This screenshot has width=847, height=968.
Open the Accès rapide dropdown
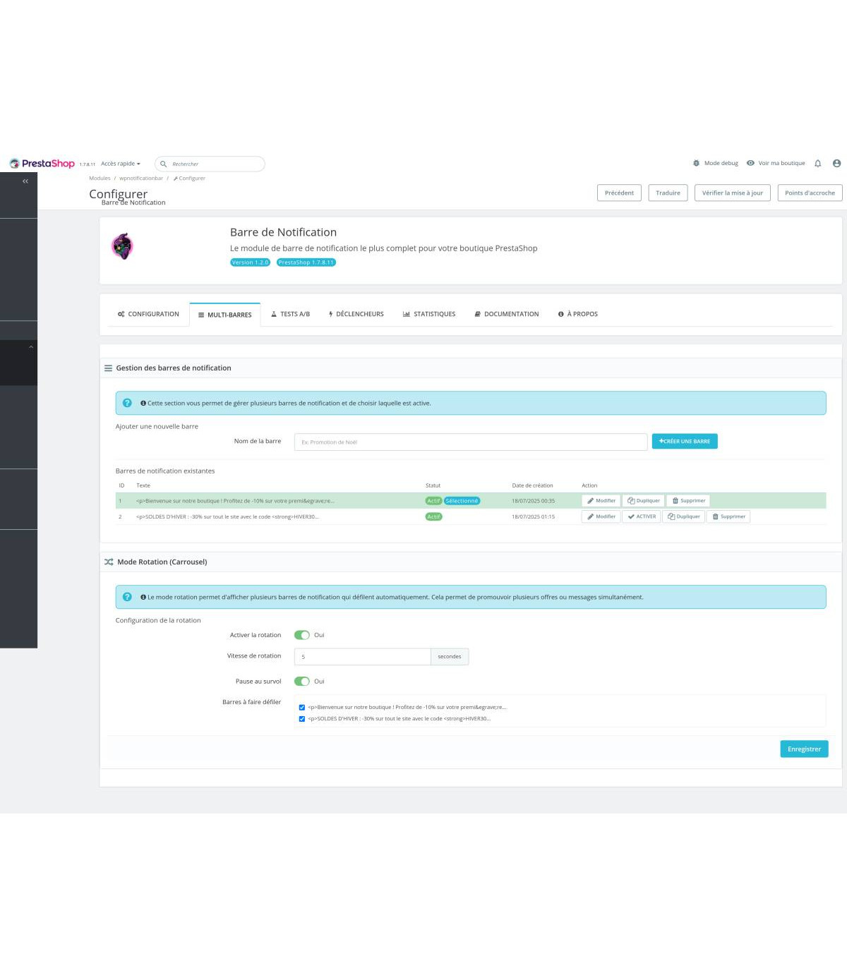pos(120,164)
